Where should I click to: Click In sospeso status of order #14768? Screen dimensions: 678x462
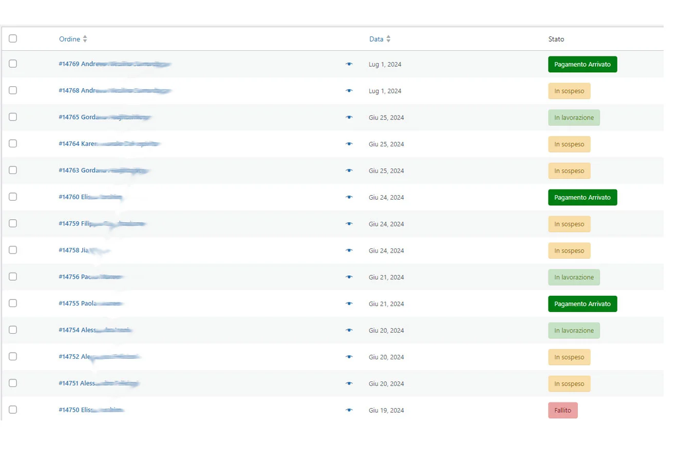[x=569, y=91]
